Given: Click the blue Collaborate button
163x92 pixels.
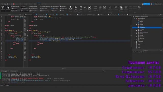Looking at the screenshot, I should [147, 4].
